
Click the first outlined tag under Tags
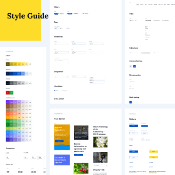click(56, 28)
